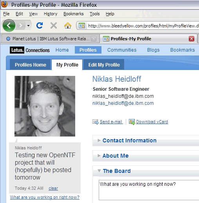Click the Profiles-My Profile tab favicon
199x203 pixels.
(x=106, y=39)
